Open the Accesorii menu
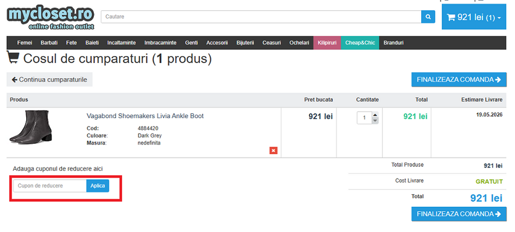 [217, 43]
